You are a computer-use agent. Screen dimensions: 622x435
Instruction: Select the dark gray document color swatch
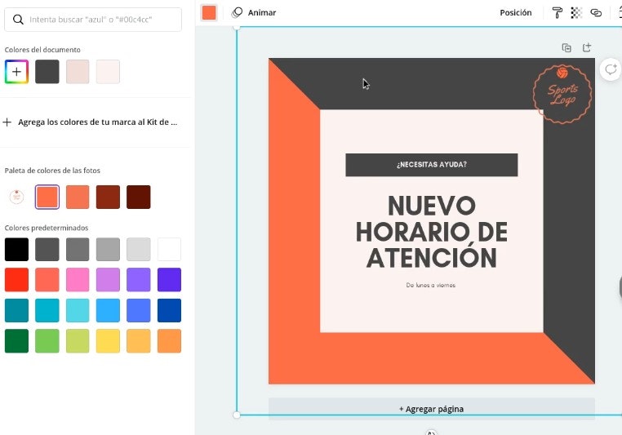(47, 72)
